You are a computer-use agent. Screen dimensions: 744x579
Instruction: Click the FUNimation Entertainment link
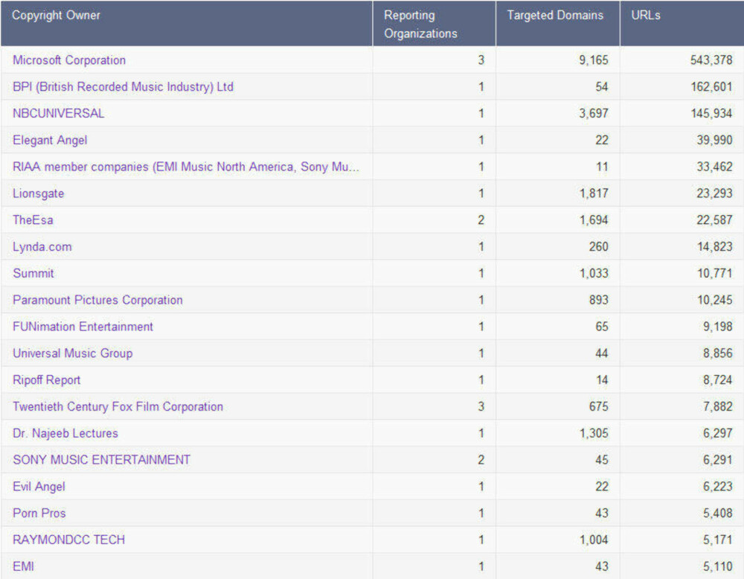tap(83, 327)
